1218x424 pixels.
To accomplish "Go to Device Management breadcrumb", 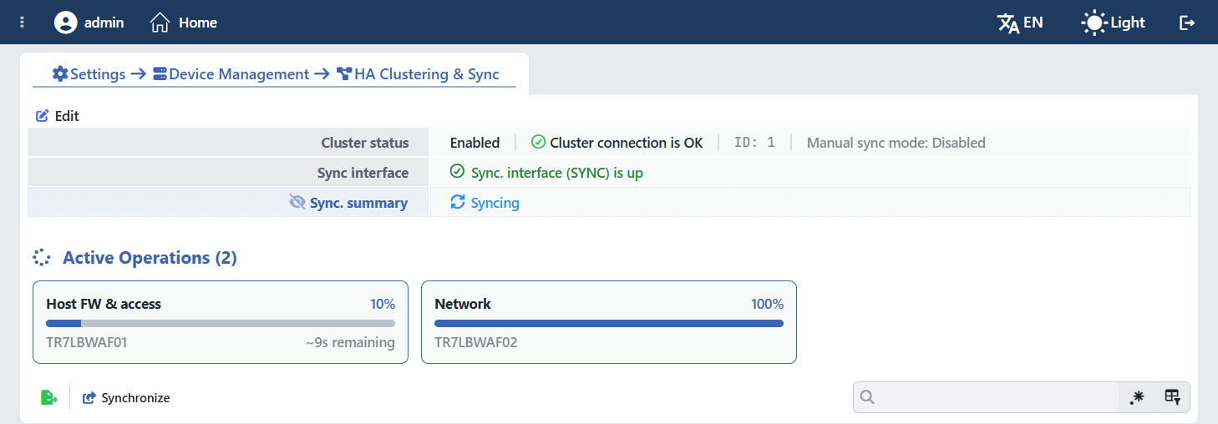I will pyautogui.click(x=239, y=74).
